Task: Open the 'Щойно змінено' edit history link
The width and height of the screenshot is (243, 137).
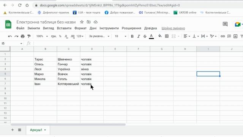Action: (x=173, y=28)
